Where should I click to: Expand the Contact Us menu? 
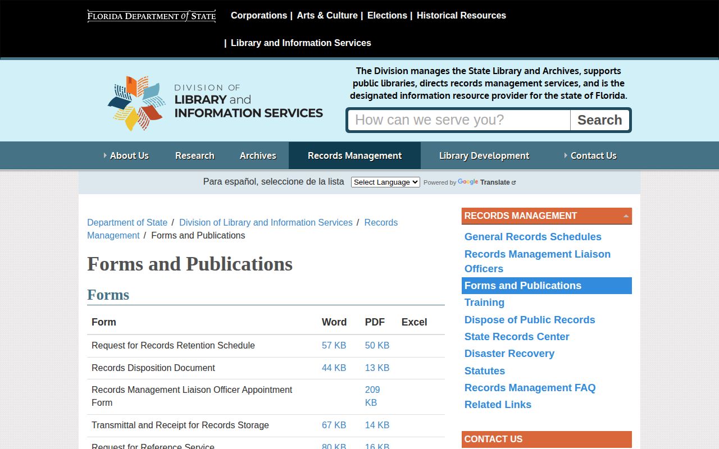590,155
